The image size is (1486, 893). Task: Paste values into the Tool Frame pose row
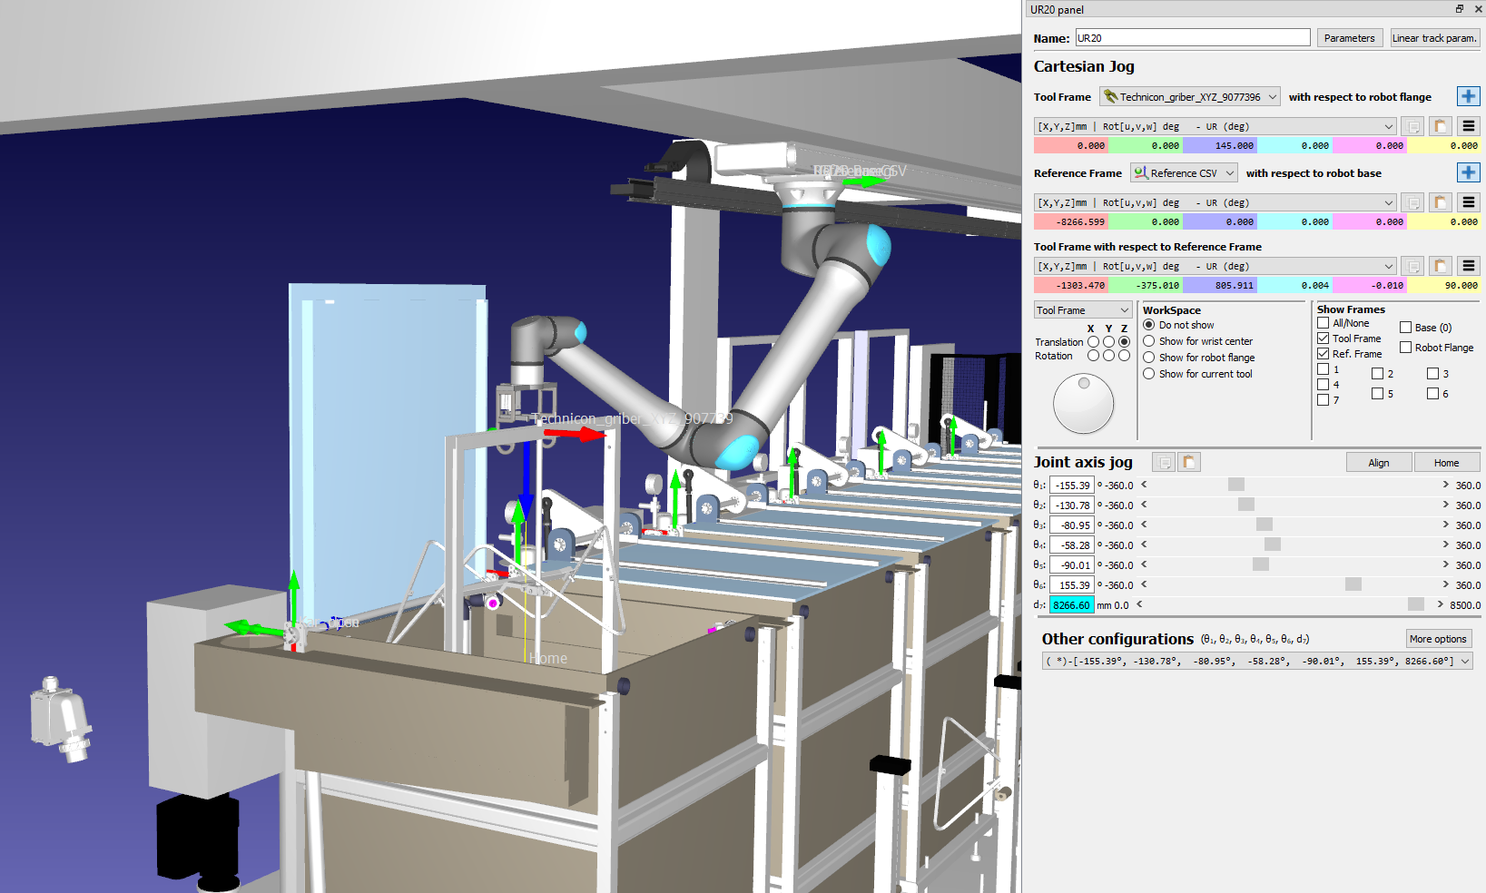[1440, 127]
